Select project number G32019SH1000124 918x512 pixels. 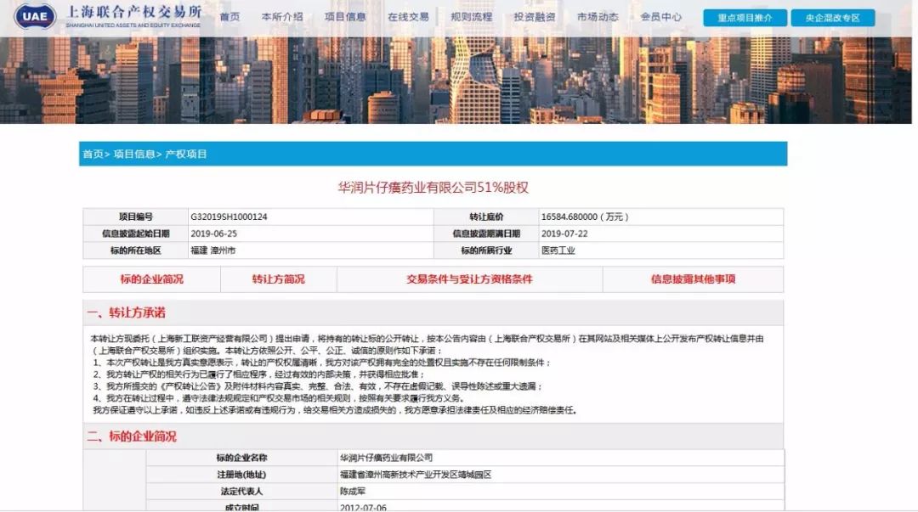pyautogui.click(x=229, y=217)
